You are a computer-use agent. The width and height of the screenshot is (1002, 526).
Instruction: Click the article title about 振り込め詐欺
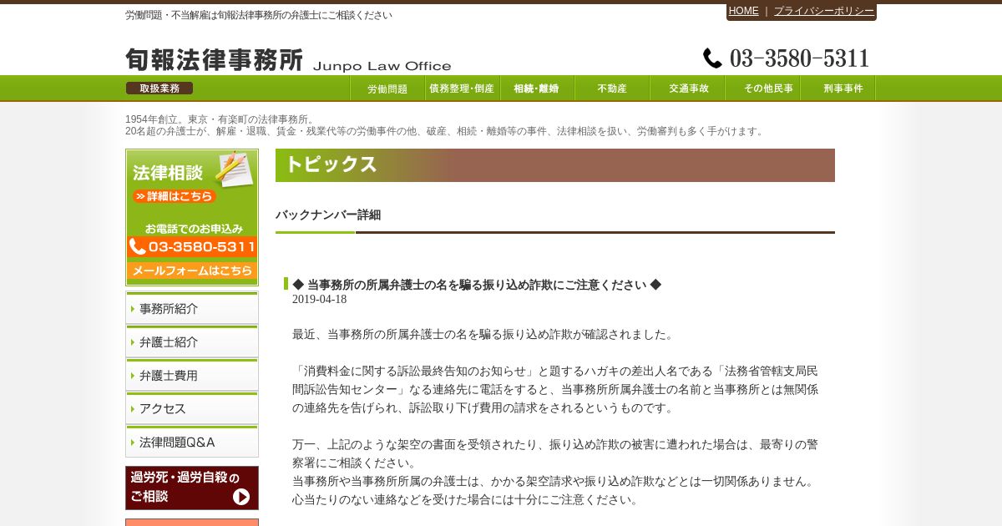[477, 285]
